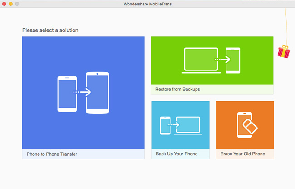Minimize the window using the yellow button

coord(11,4)
